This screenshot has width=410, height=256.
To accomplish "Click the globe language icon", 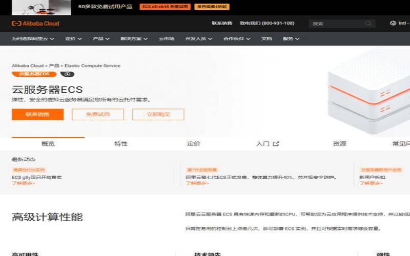I will tap(393, 24).
